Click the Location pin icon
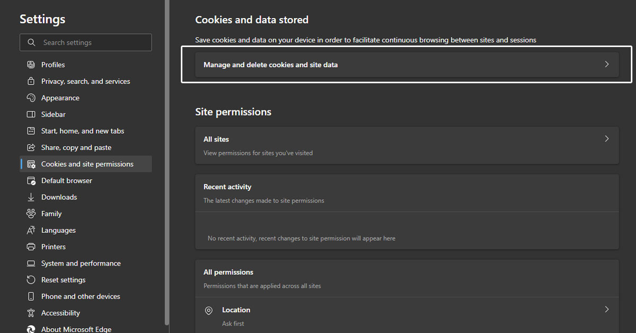 pos(209,310)
